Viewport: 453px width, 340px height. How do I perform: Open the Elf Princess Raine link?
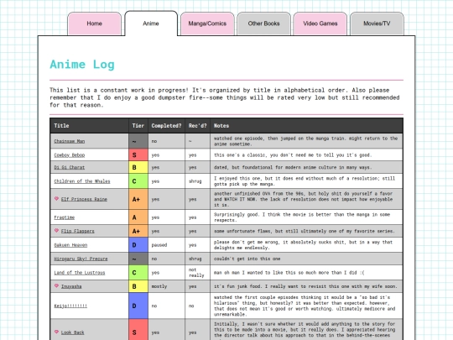84,199
